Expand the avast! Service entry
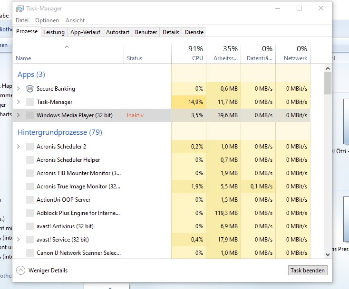349x289 pixels. pos(19,240)
